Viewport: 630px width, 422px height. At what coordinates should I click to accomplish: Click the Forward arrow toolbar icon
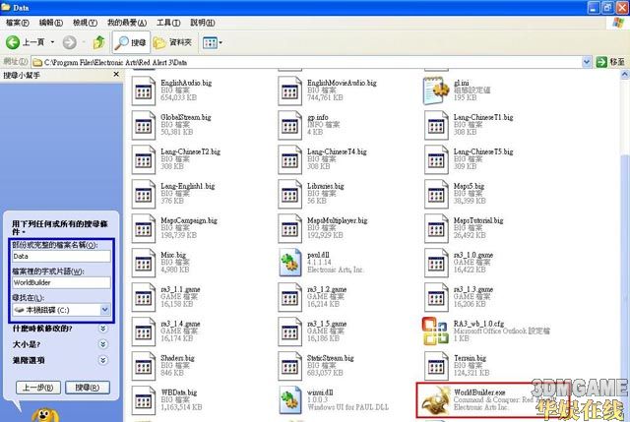click(70, 42)
